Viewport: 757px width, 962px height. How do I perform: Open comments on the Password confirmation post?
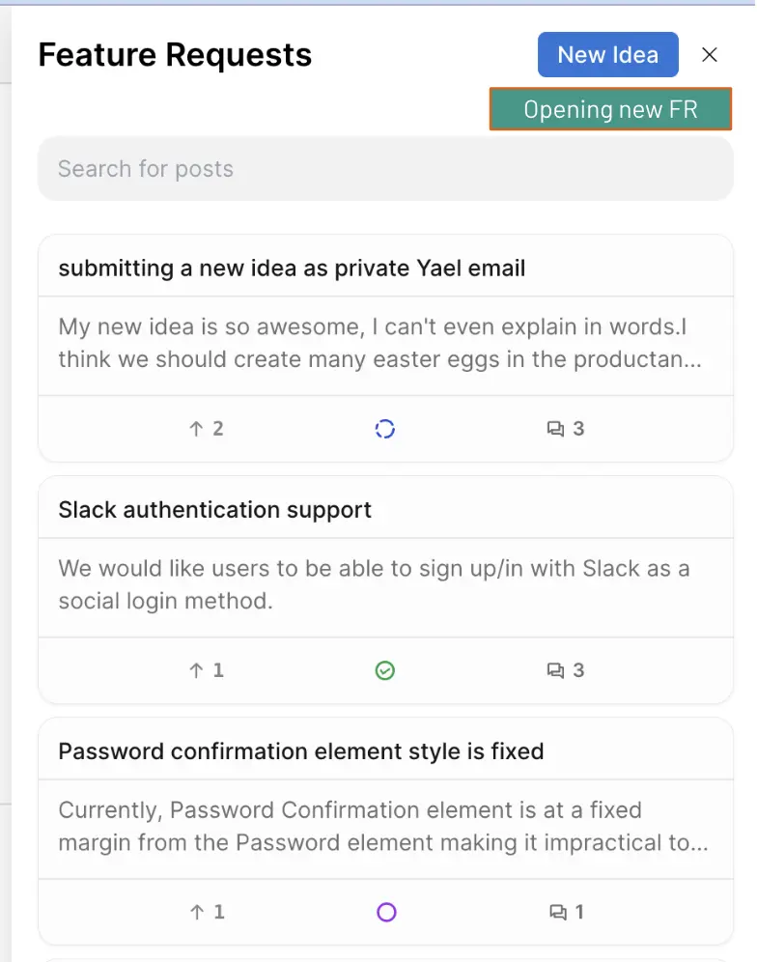pyautogui.click(x=565, y=911)
